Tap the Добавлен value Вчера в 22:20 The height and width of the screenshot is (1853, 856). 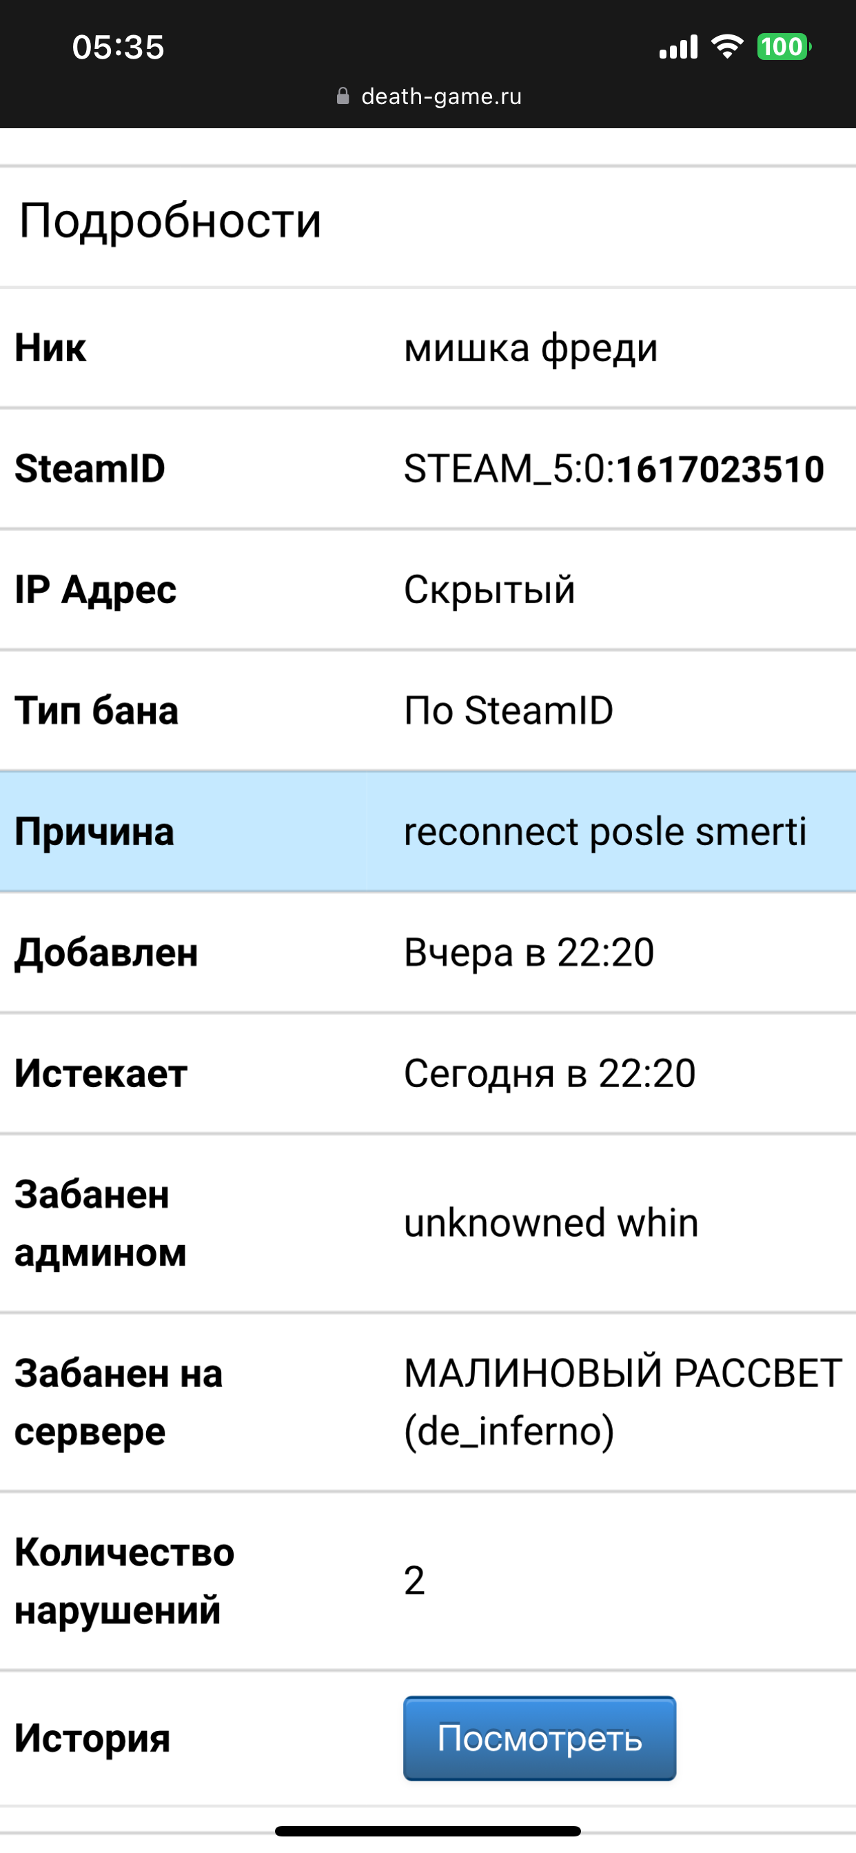point(529,953)
